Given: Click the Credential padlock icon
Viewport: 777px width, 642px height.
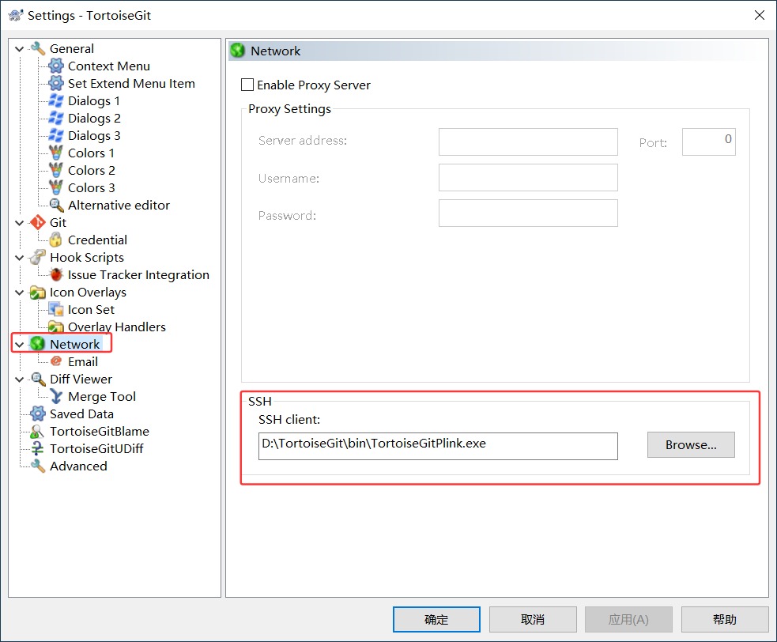Looking at the screenshot, I should (x=56, y=240).
